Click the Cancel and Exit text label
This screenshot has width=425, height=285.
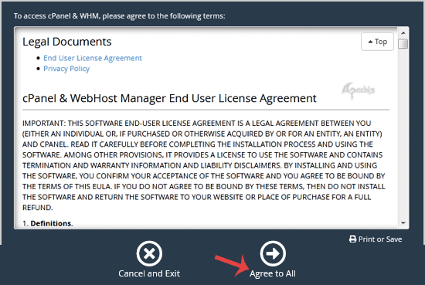149,273
